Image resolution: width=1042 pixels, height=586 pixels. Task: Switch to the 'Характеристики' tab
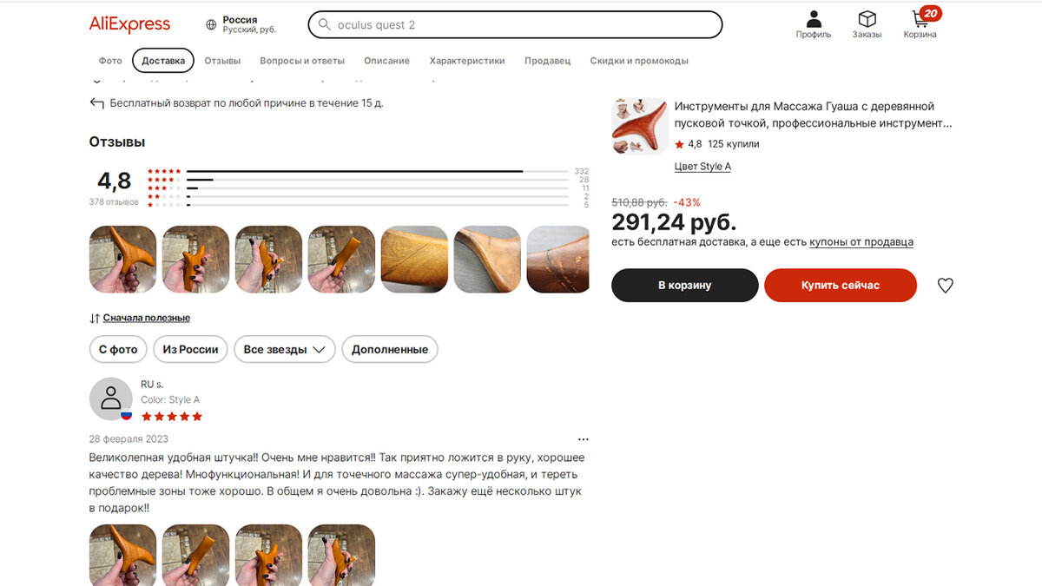coord(466,61)
